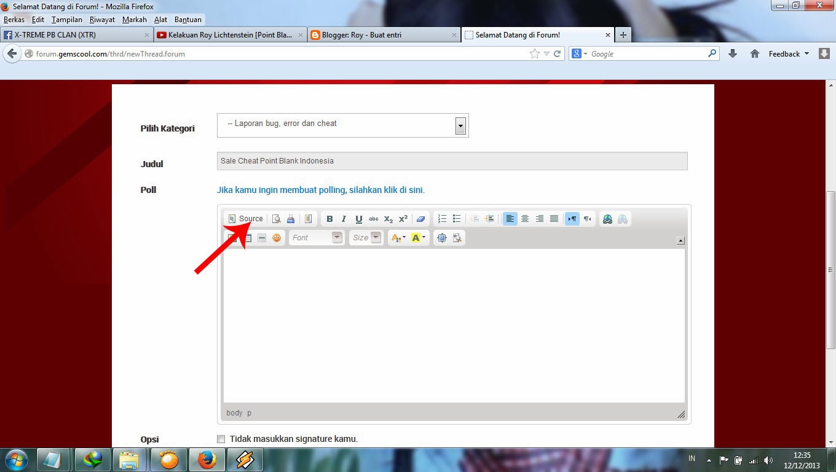Reload the current page

tap(557, 54)
